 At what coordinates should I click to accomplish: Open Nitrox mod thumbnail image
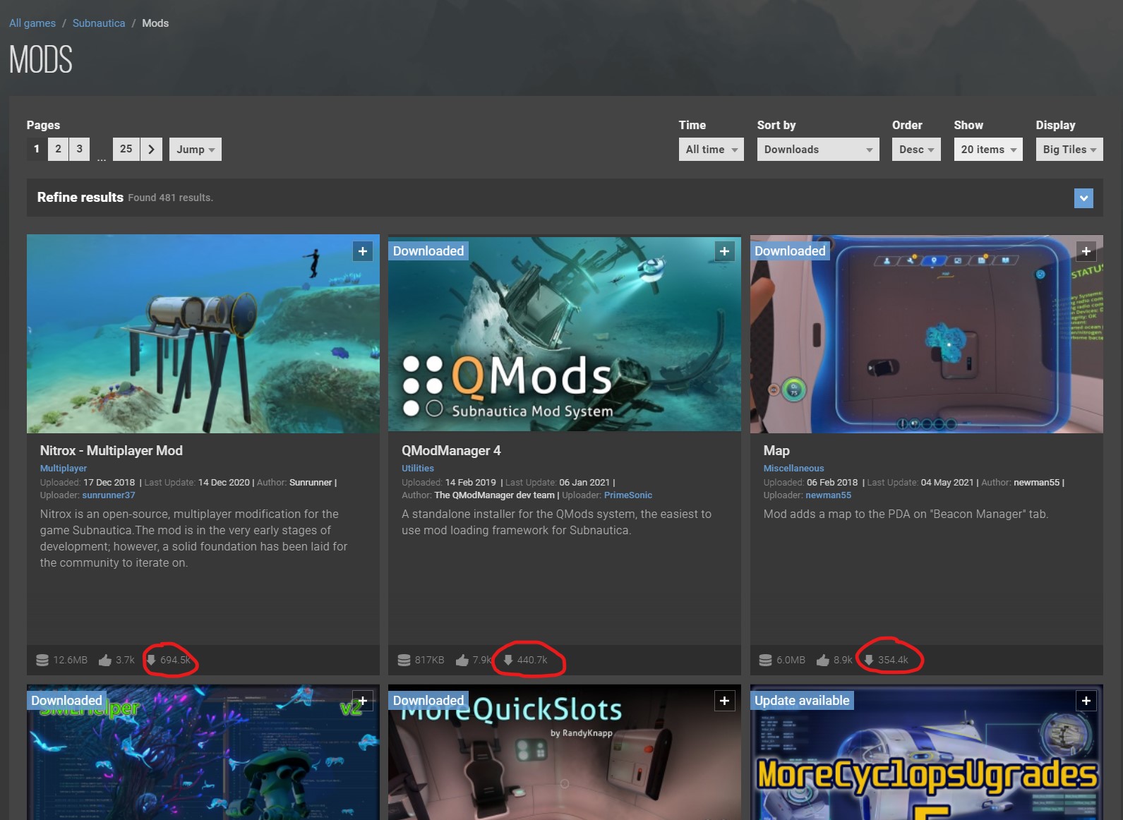(x=203, y=334)
